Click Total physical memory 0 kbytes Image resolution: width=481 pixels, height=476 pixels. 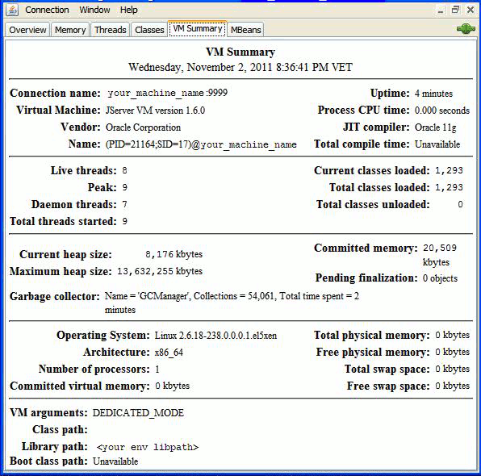[452, 335]
